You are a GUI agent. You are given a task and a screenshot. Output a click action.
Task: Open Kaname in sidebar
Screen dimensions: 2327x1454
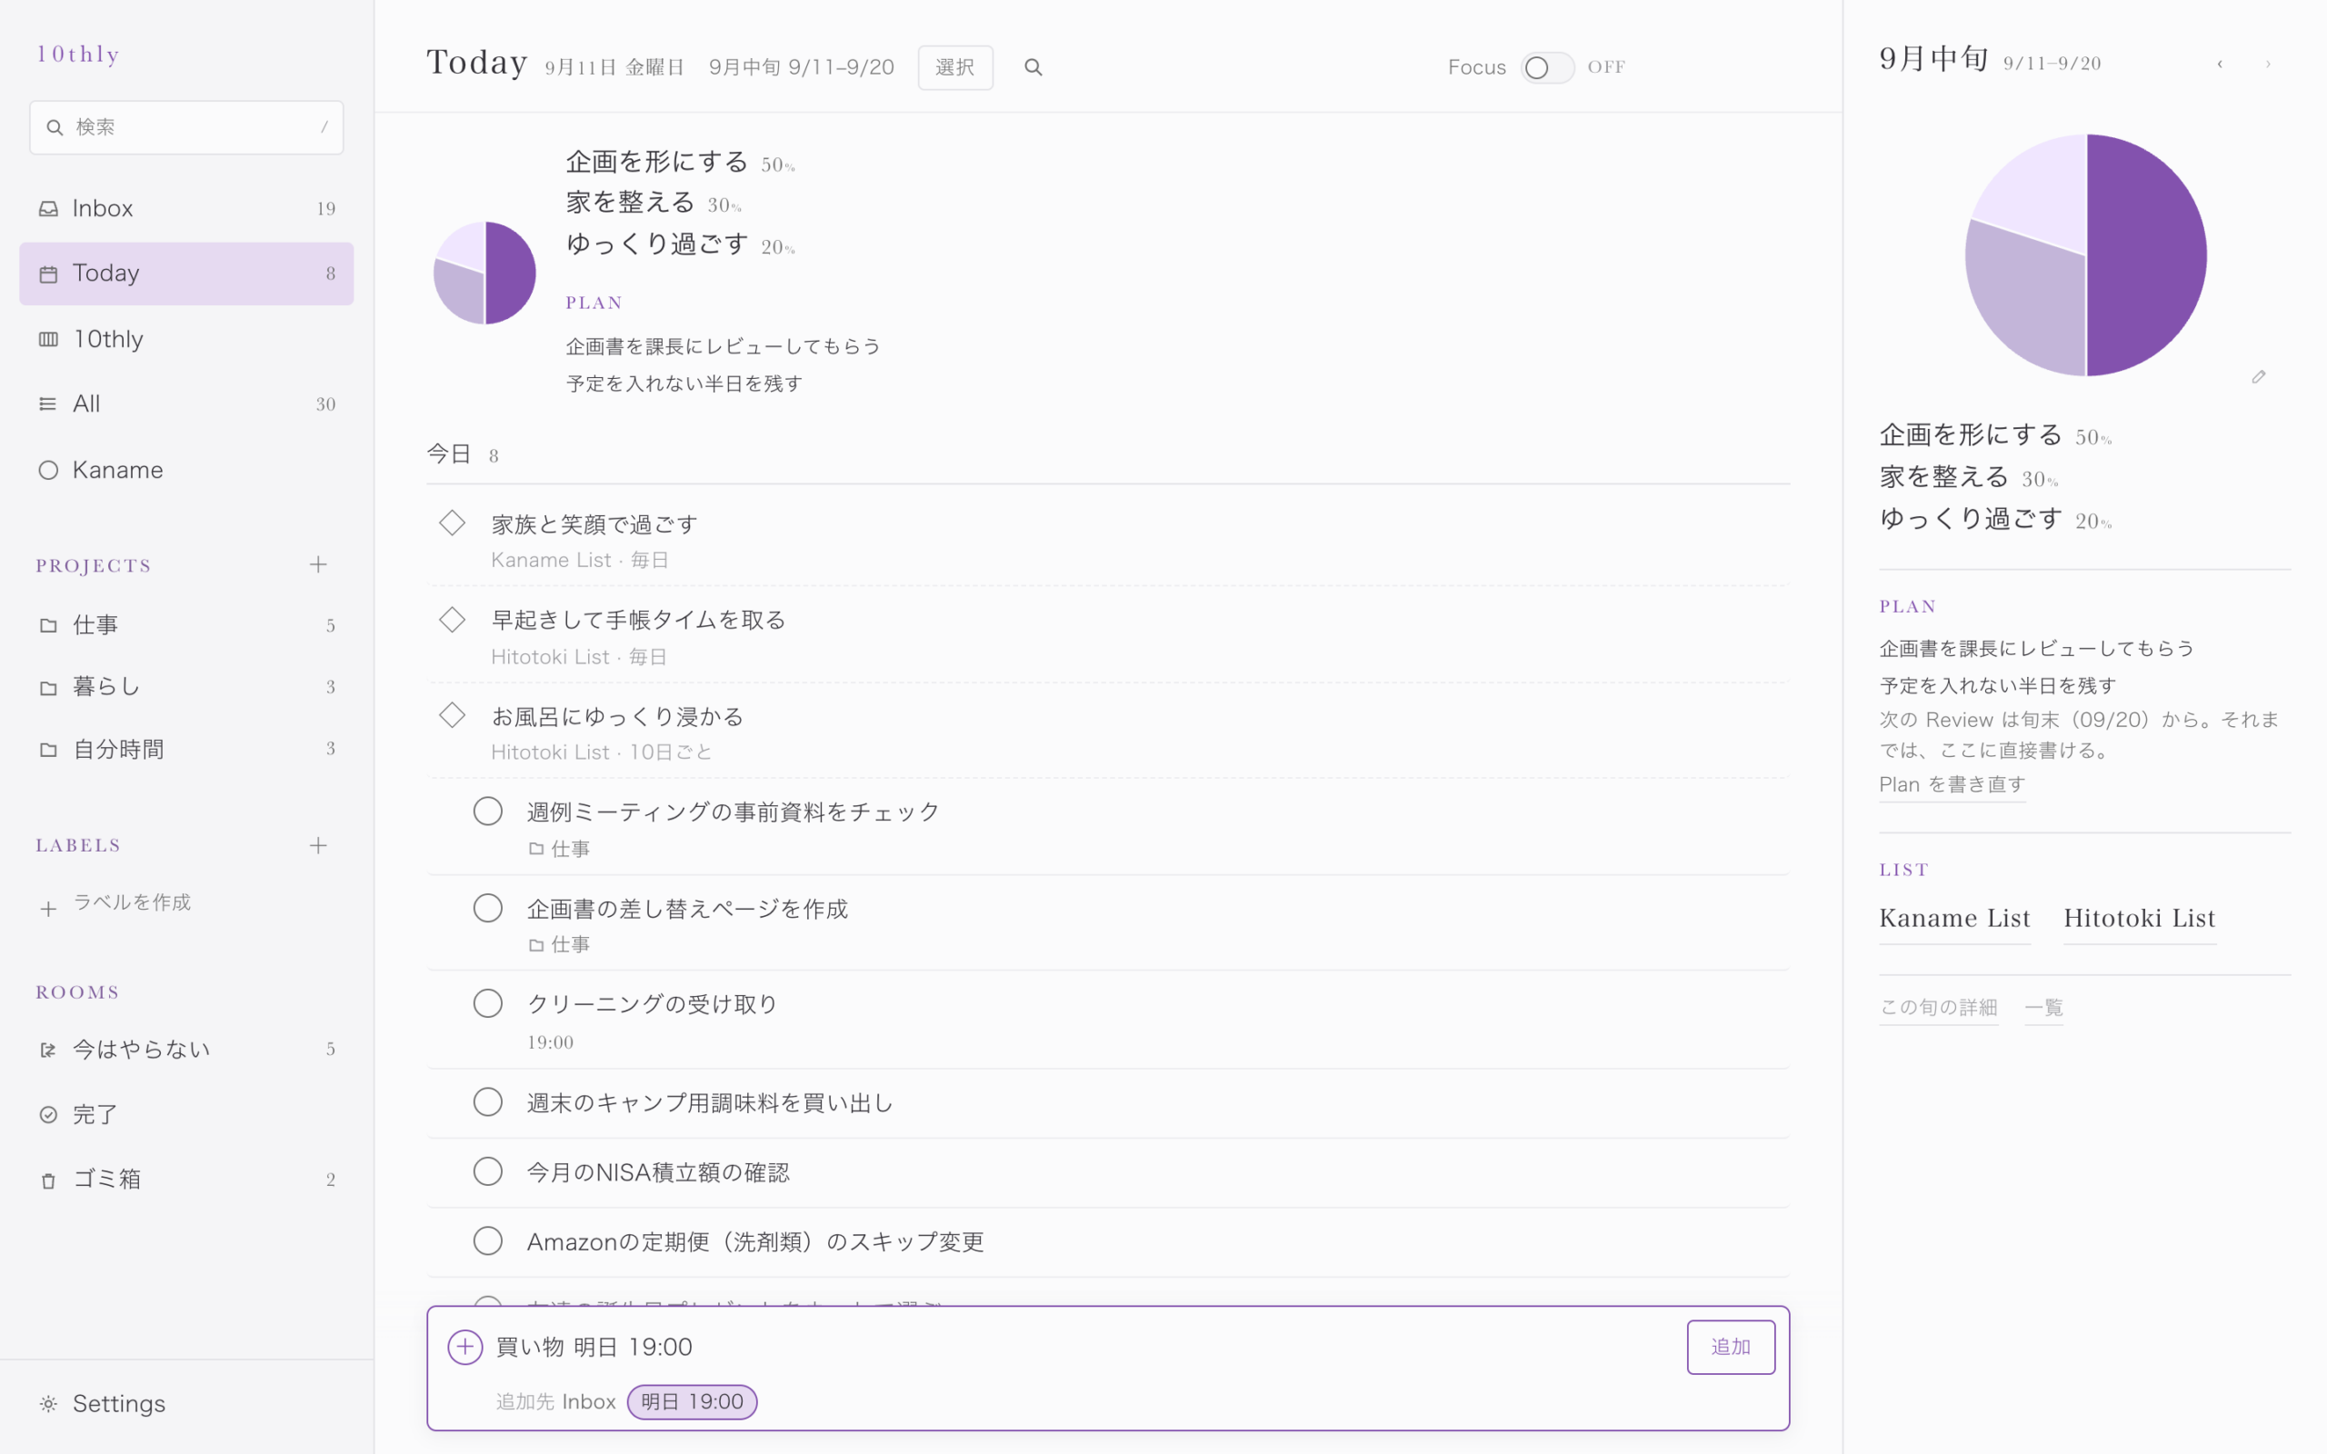186,469
